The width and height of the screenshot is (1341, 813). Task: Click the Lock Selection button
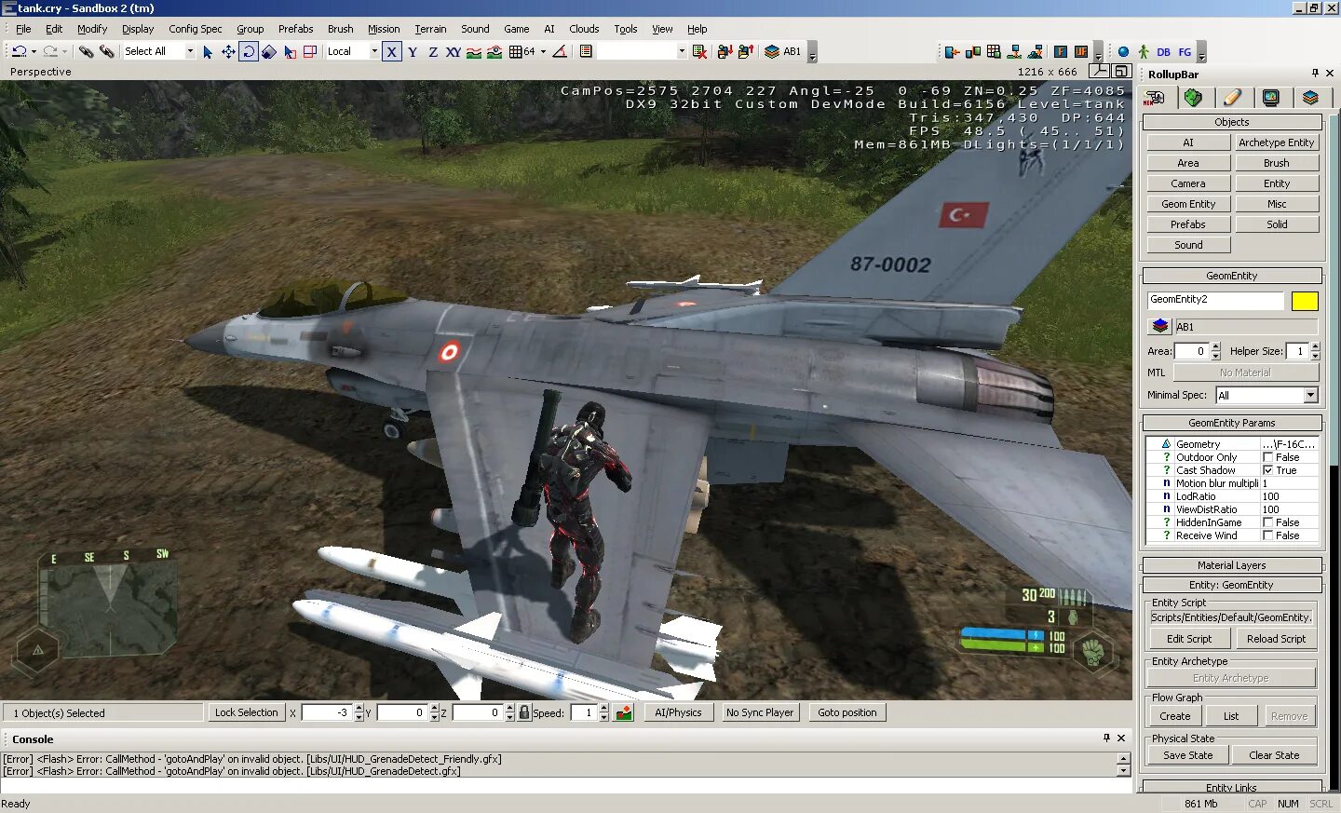(x=246, y=712)
